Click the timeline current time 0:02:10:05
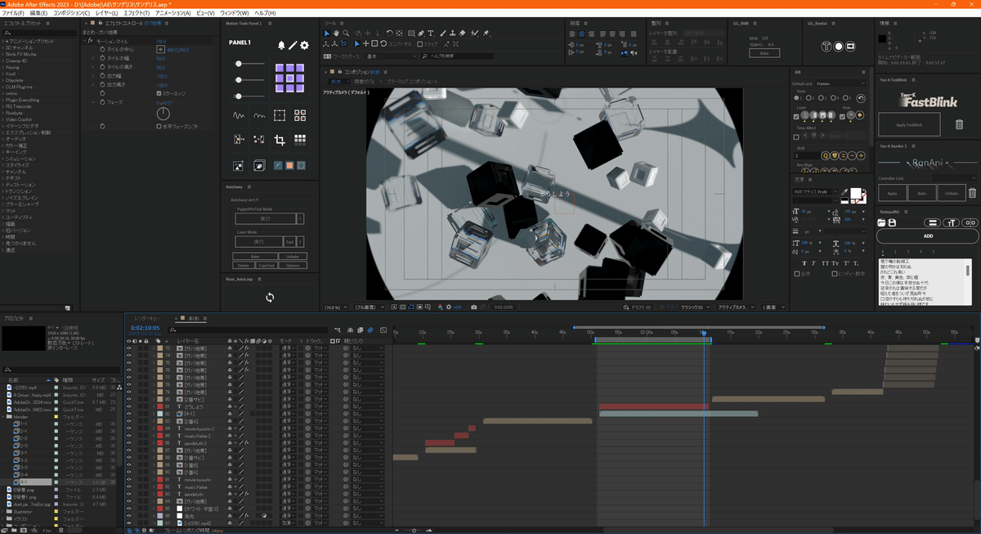Screen dimensions: 981x534 point(146,328)
